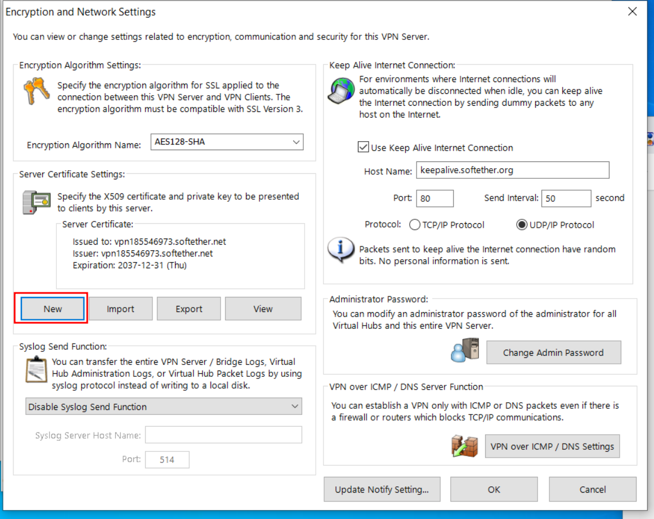Click the globe Keep Alive Internet icon

click(x=341, y=92)
